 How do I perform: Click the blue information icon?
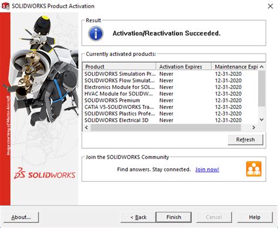(x=96, y=34)
